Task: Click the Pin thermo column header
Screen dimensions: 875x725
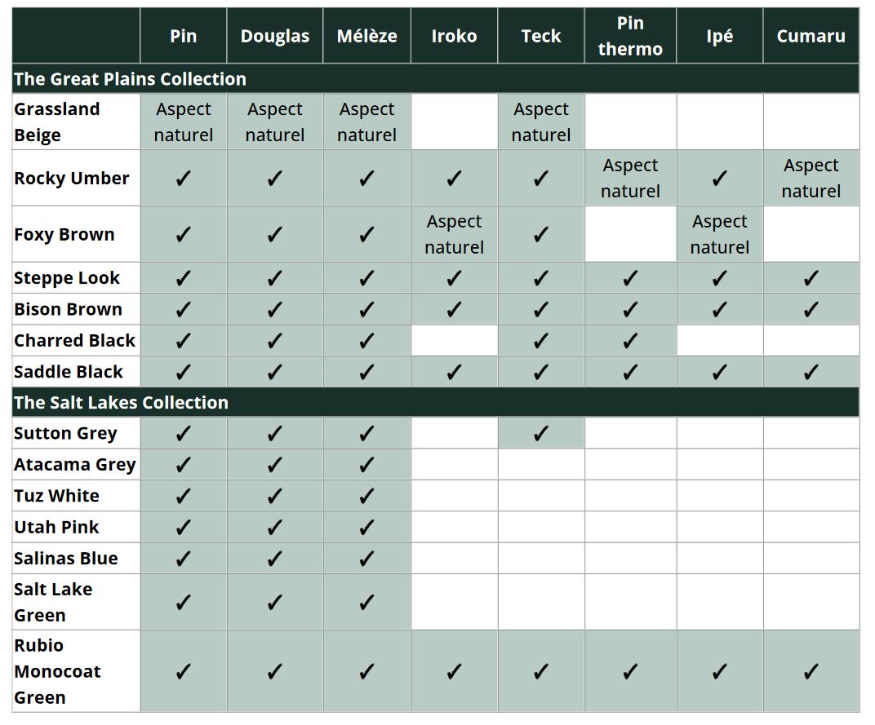Action: point(629,36)
